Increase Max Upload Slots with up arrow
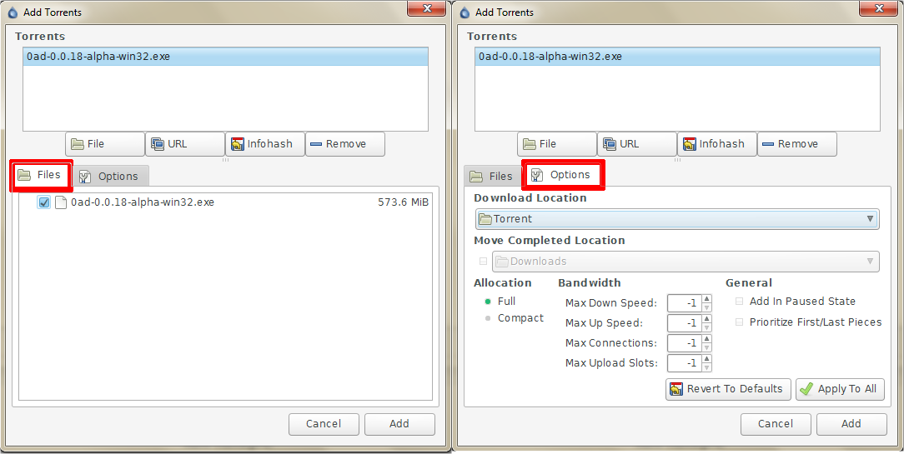Screen dimensions: 904x454 (x=707, y=359)
